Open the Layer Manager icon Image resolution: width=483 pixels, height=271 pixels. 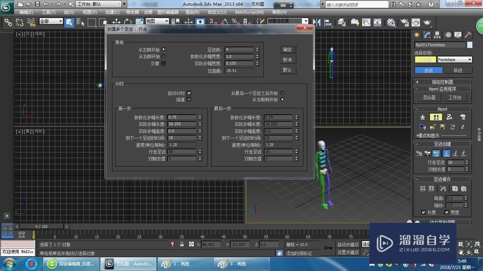(341, 22)
